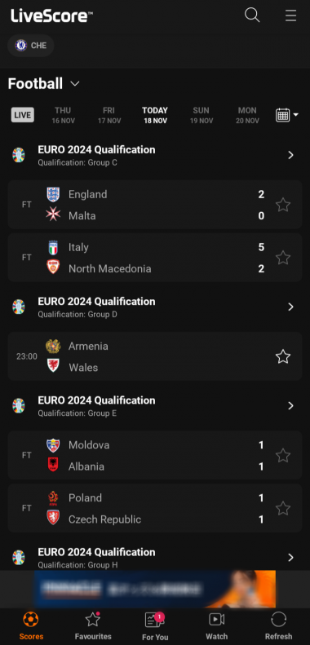Favourite the England vs Malta match
The image size is (310, 645).
(x=283, y=205)
